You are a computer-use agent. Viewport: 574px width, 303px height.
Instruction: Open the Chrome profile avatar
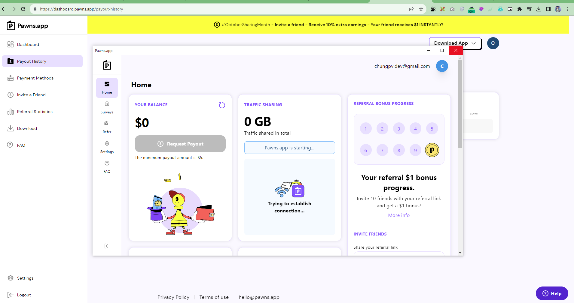coord(558,9)
